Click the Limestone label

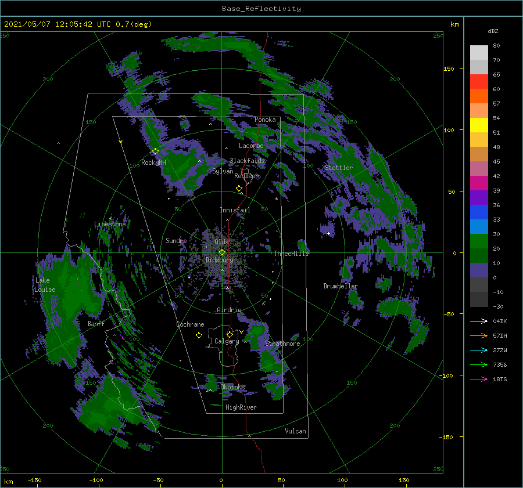click(x=110, y=224)
